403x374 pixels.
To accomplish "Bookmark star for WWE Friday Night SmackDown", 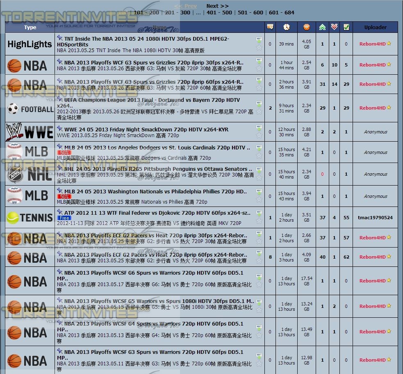I will pyautogui.click(x=259, y=135).
